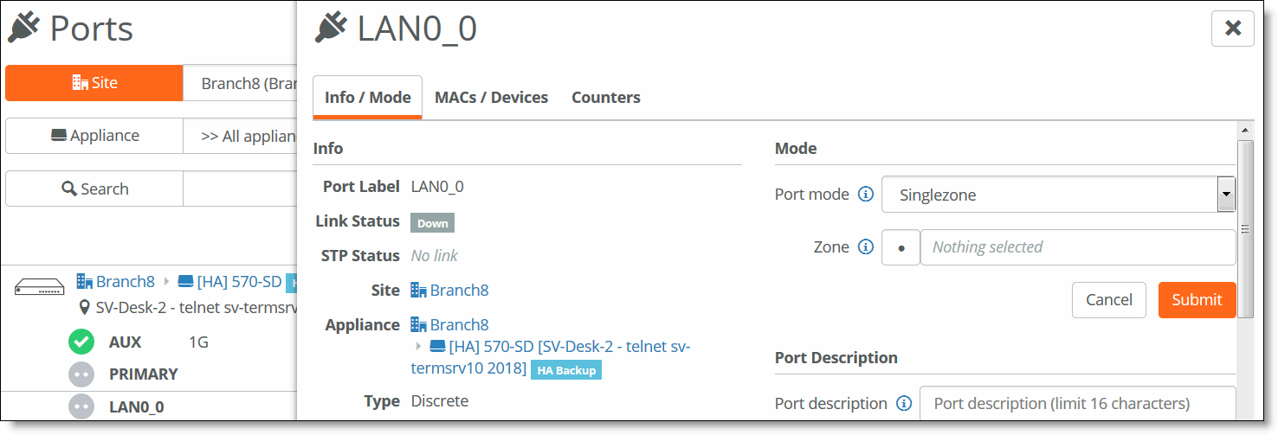Toggle the Zone selector dot button
1278x435 pixels.
pos(901,247)
